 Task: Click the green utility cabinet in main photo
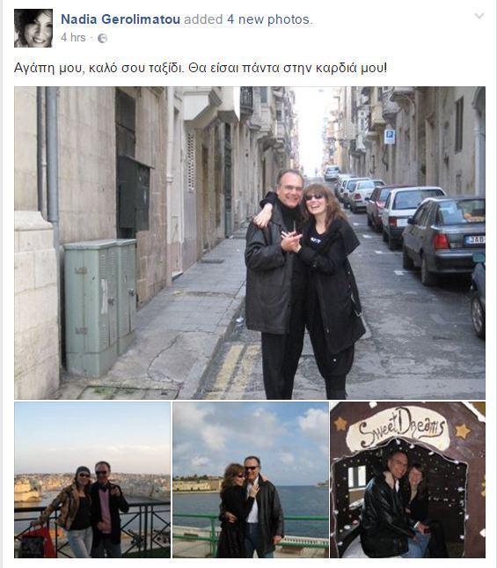100,306
